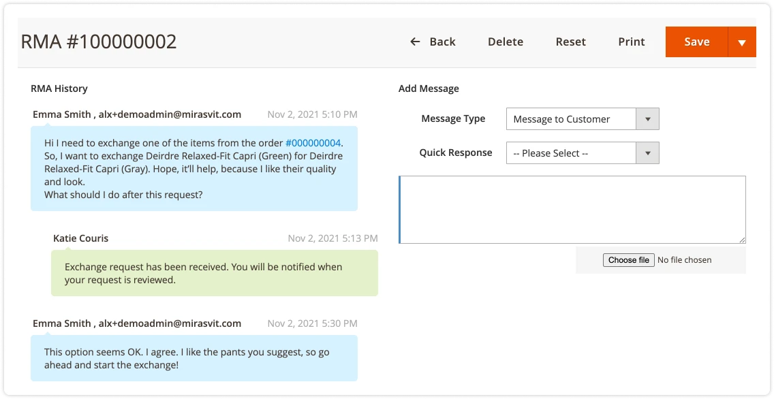Image resolution: width=774 pixels, height=399 pixels.
Task: Click the No file chosen label
Action: coord(684,259)
